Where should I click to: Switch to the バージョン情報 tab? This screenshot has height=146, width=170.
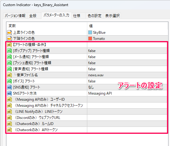click(15, 16)
